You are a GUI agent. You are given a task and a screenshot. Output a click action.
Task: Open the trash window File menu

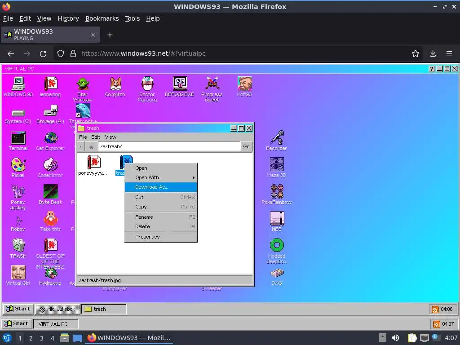click(83, 137)
